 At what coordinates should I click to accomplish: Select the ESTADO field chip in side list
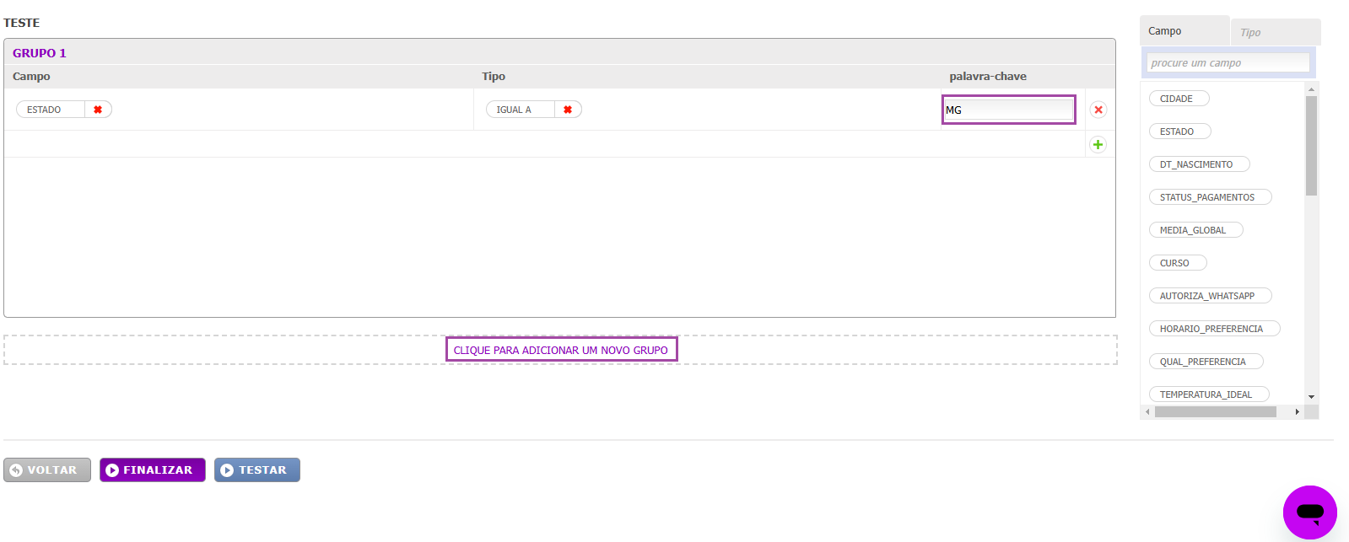pyautogui.click(x=1179, y=131)
